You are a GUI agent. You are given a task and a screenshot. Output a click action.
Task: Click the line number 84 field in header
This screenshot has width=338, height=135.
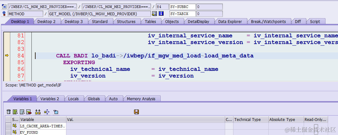pyautogui.click(x=162, y=7)
